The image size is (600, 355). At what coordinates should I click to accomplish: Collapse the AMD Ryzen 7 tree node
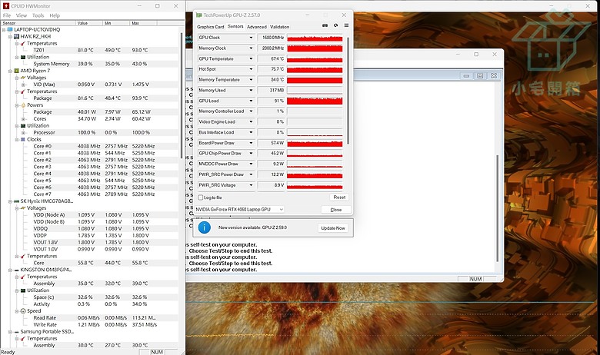click(x=10, y=71)
